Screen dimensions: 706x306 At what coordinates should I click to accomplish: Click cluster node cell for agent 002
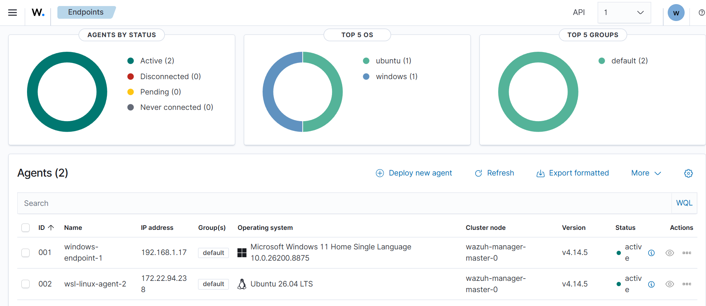pyautogui.click(x=496, y=284)
